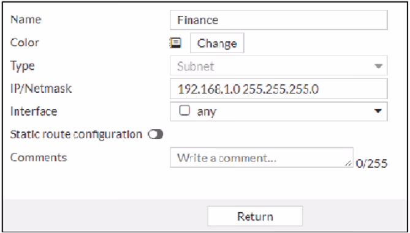Image resolution: width=410 pixels, height=233 pixels.
Task: Toggle Static route configuration switch
Action: [155, 135]
